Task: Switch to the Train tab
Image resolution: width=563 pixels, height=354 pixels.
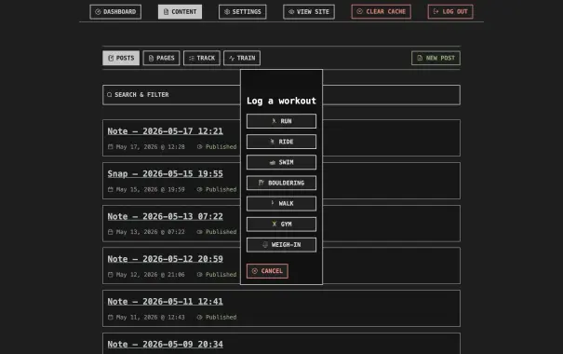Action: click(242, 58)
